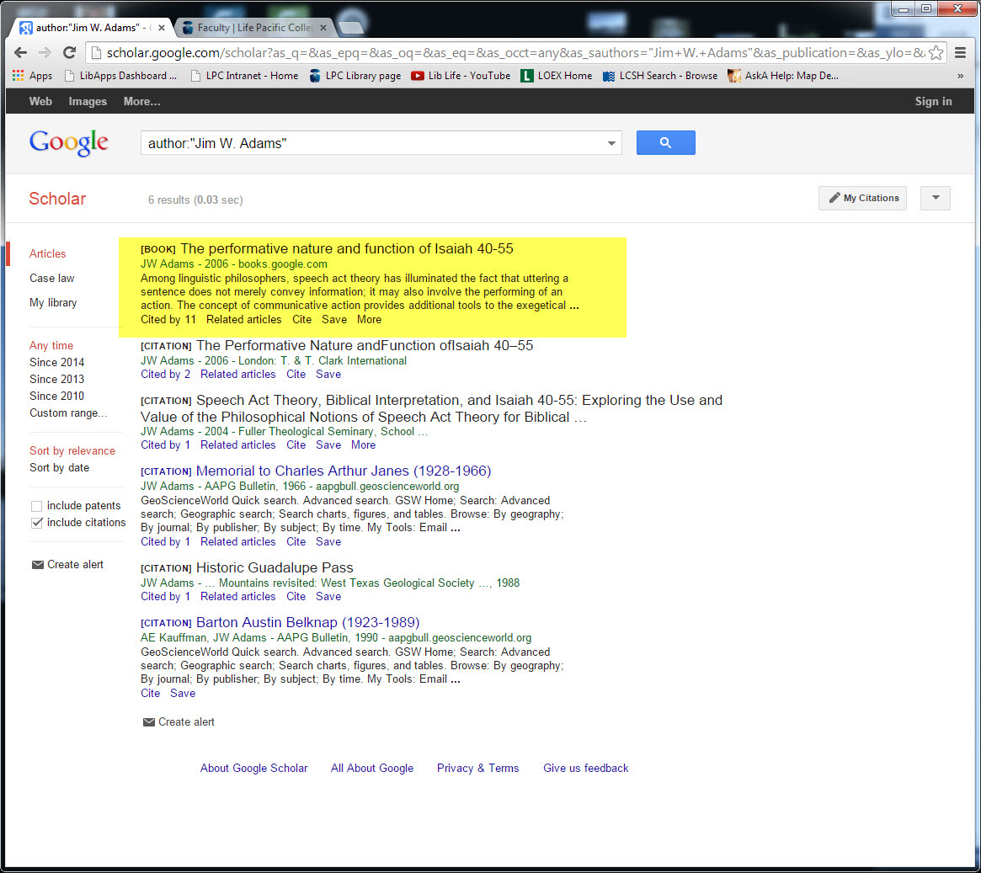Open the LPC Intranet - Home bookmark

pos(244,76)
